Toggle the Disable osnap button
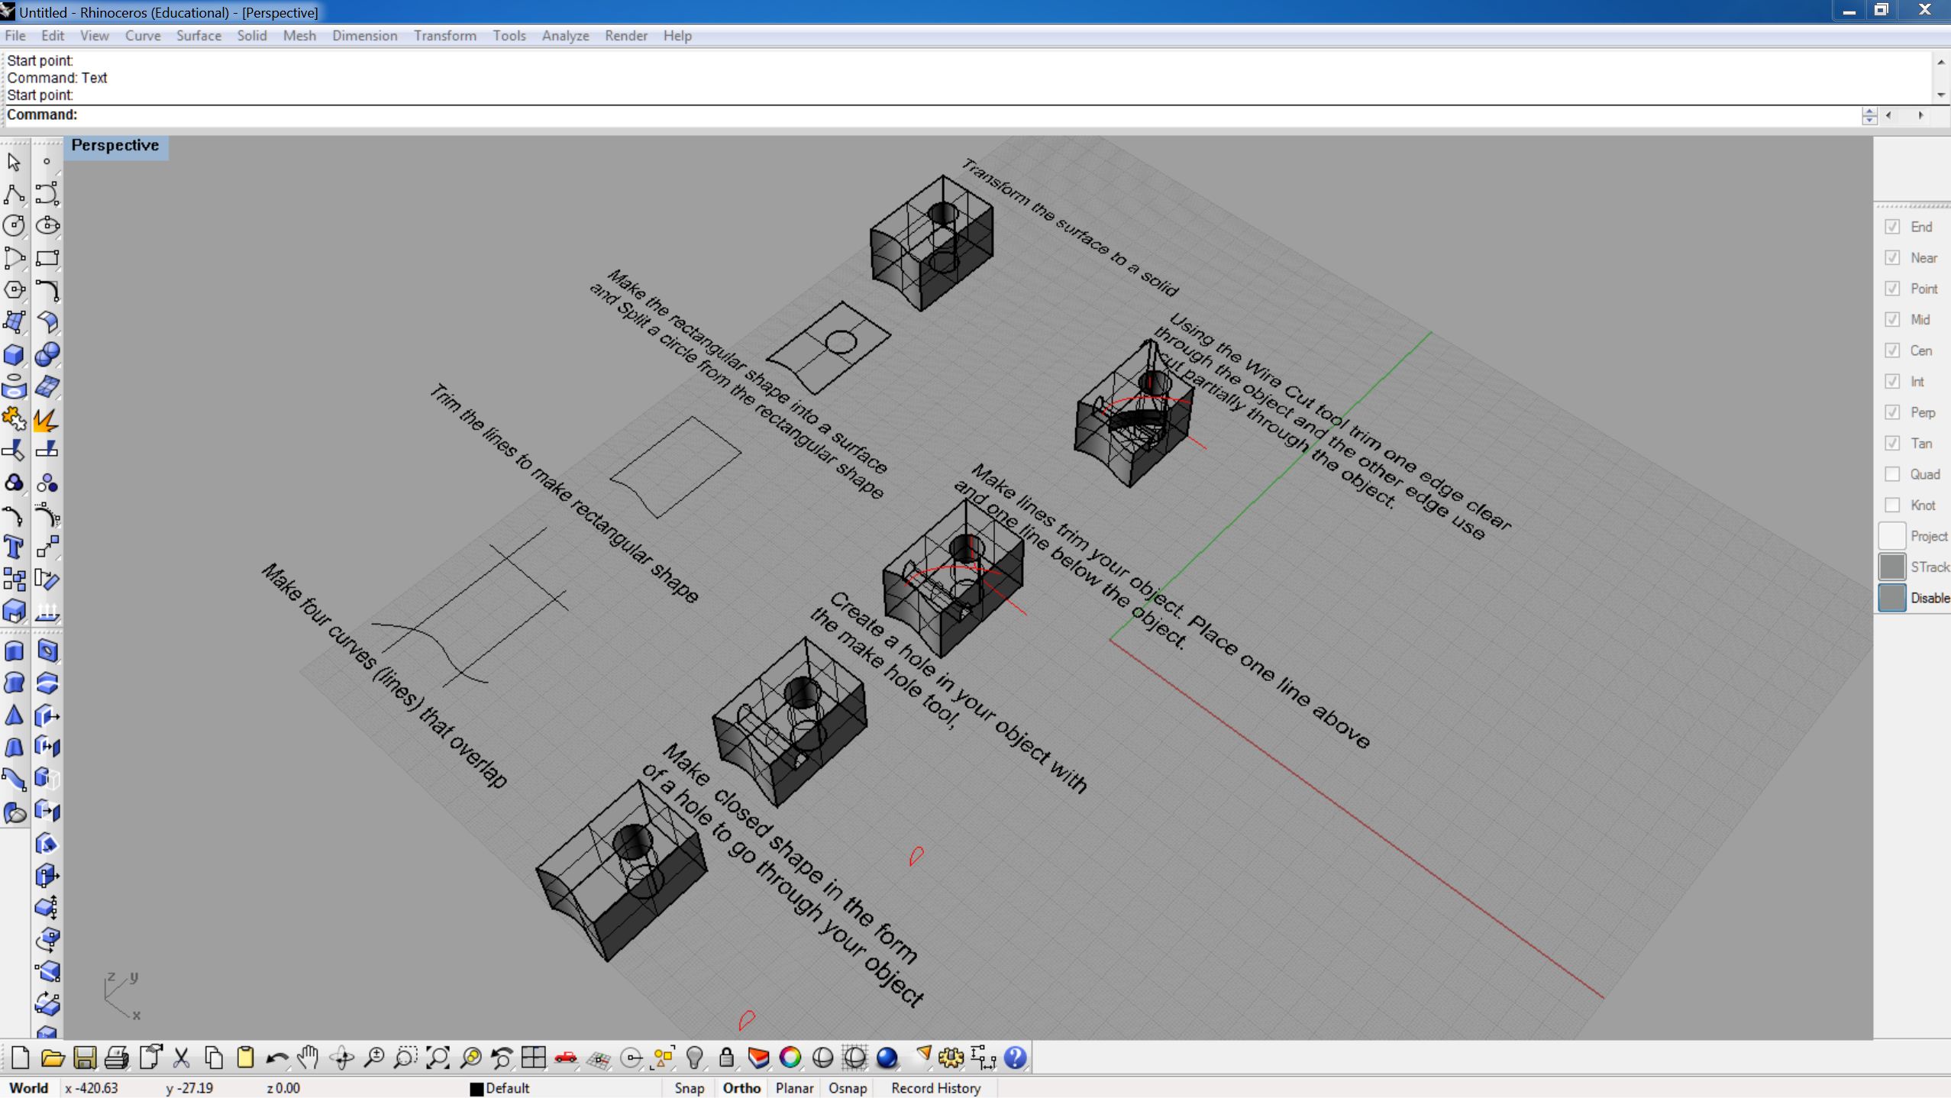 point(1892,598)
